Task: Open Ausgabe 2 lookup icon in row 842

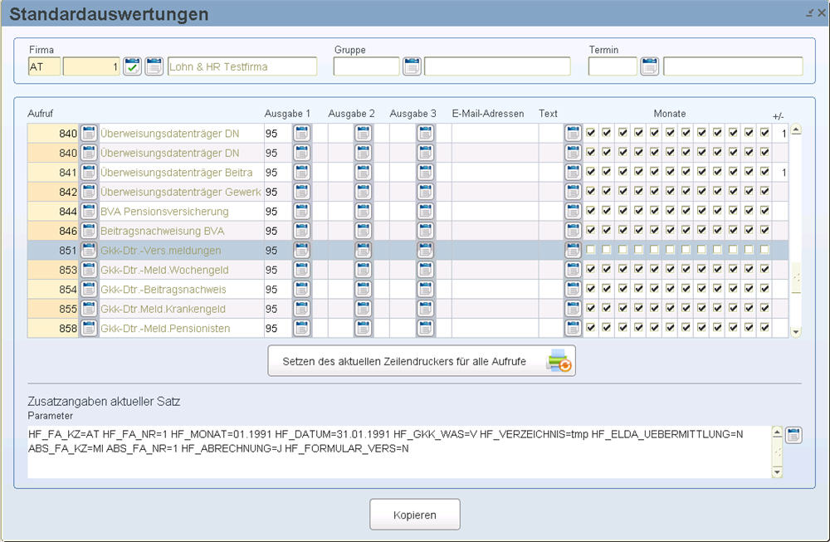Action: coord(364,192)
